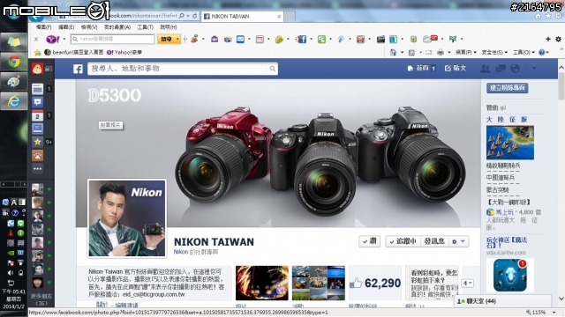Open Facebook friend requests icon

[x=485, y=69]
